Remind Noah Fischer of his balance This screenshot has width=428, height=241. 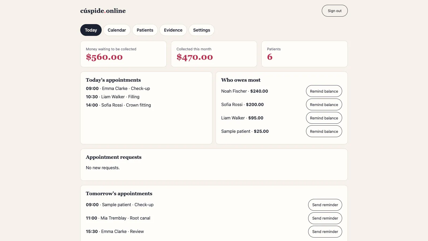click(x=324, y=91)
